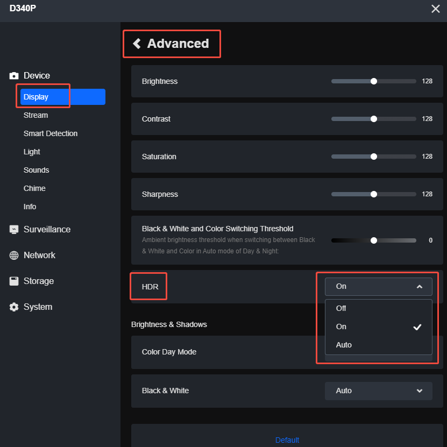Open the Device camera icon section
Viewport: 447px width, 447px height.
13,75
